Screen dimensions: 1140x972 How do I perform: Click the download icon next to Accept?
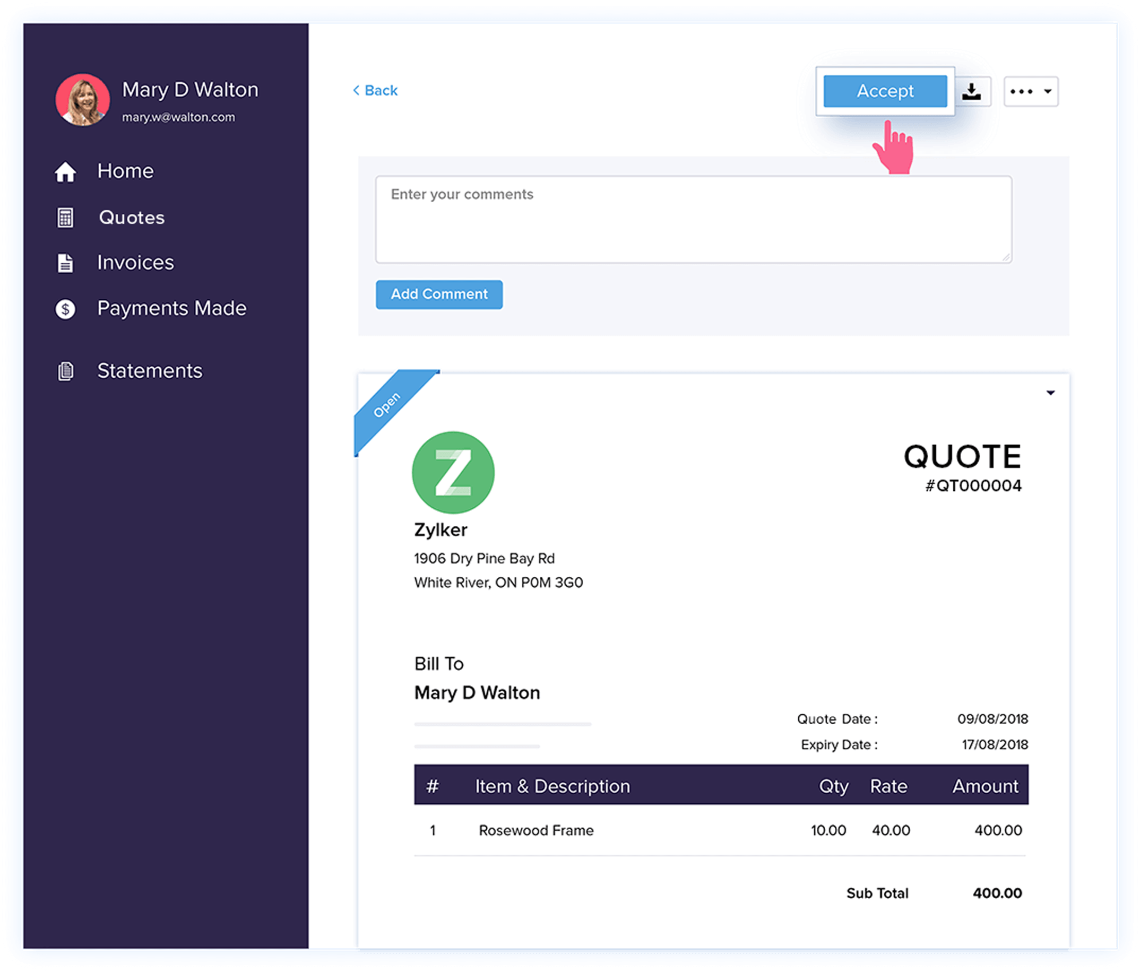click(x=973, y=91)
